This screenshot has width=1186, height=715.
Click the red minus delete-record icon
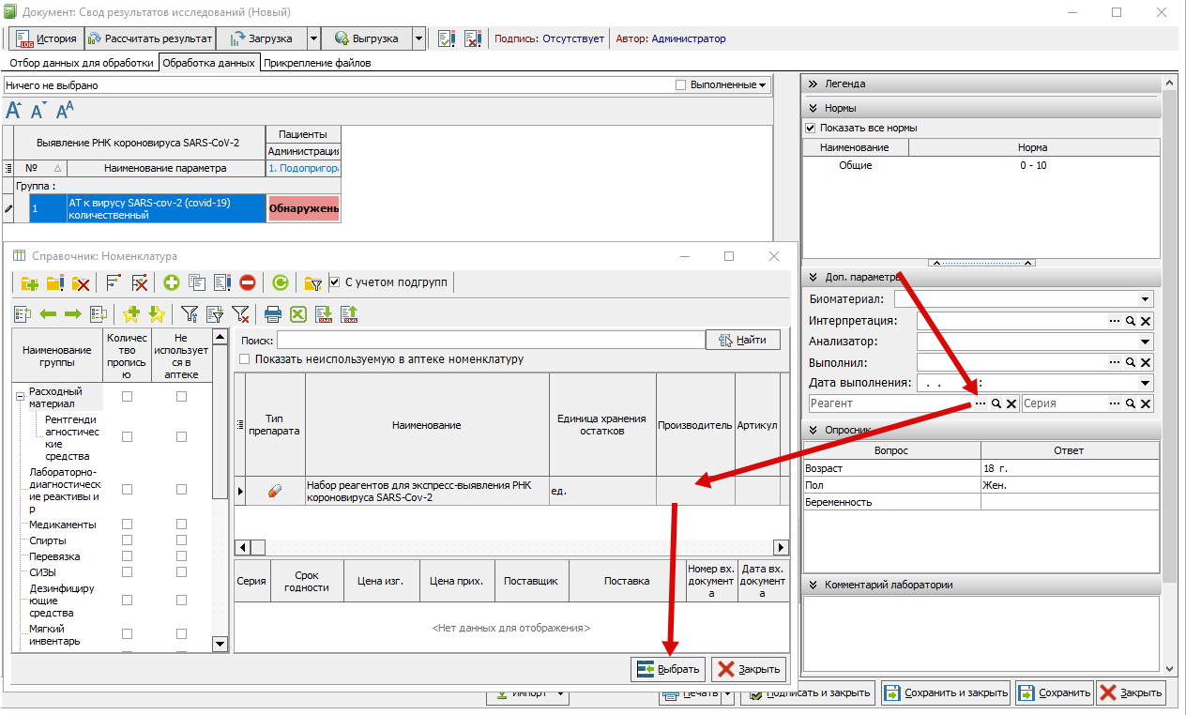[248, 282]
